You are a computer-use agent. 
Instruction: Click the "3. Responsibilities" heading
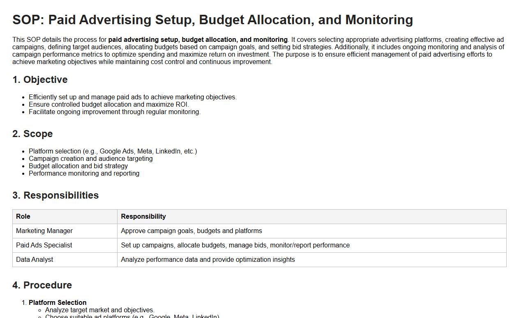click(55, 195)
